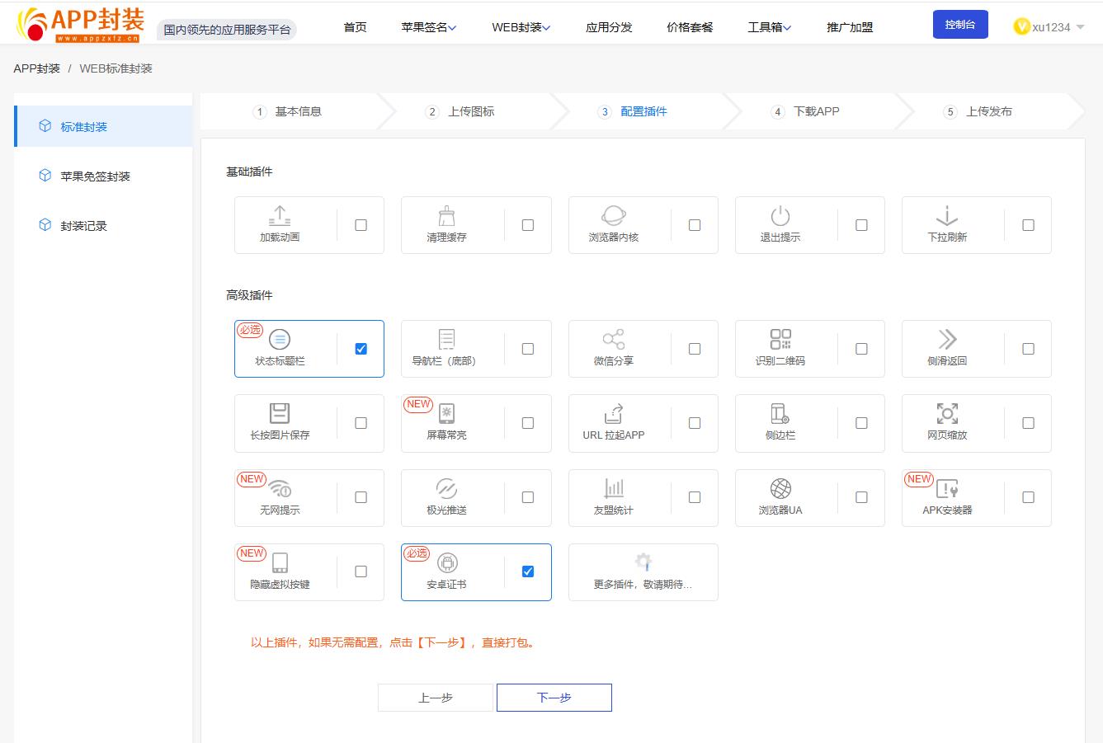This screenshot has width=1103, height=743.
Task: Open the WEB封装 dropdown in the navbar
Action: 521,27
